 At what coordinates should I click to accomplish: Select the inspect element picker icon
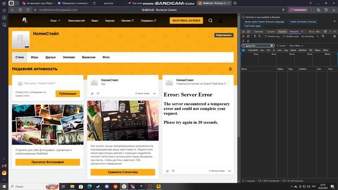(x=243, y=32)
